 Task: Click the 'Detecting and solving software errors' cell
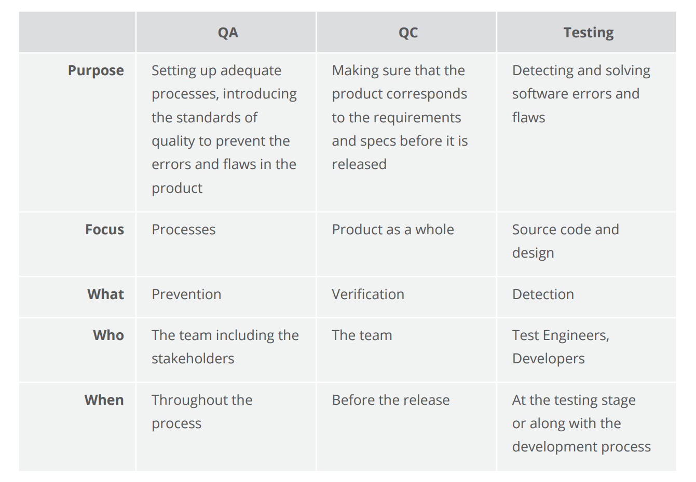(x=581, y=94)
